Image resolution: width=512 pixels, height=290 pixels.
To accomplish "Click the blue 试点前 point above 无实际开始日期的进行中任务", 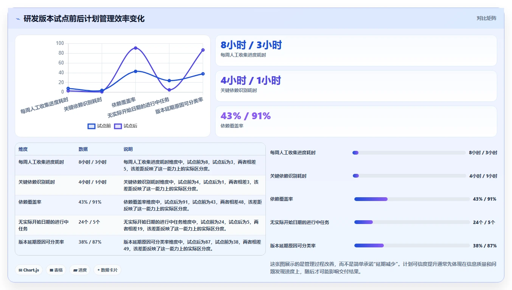I will 169,80.
